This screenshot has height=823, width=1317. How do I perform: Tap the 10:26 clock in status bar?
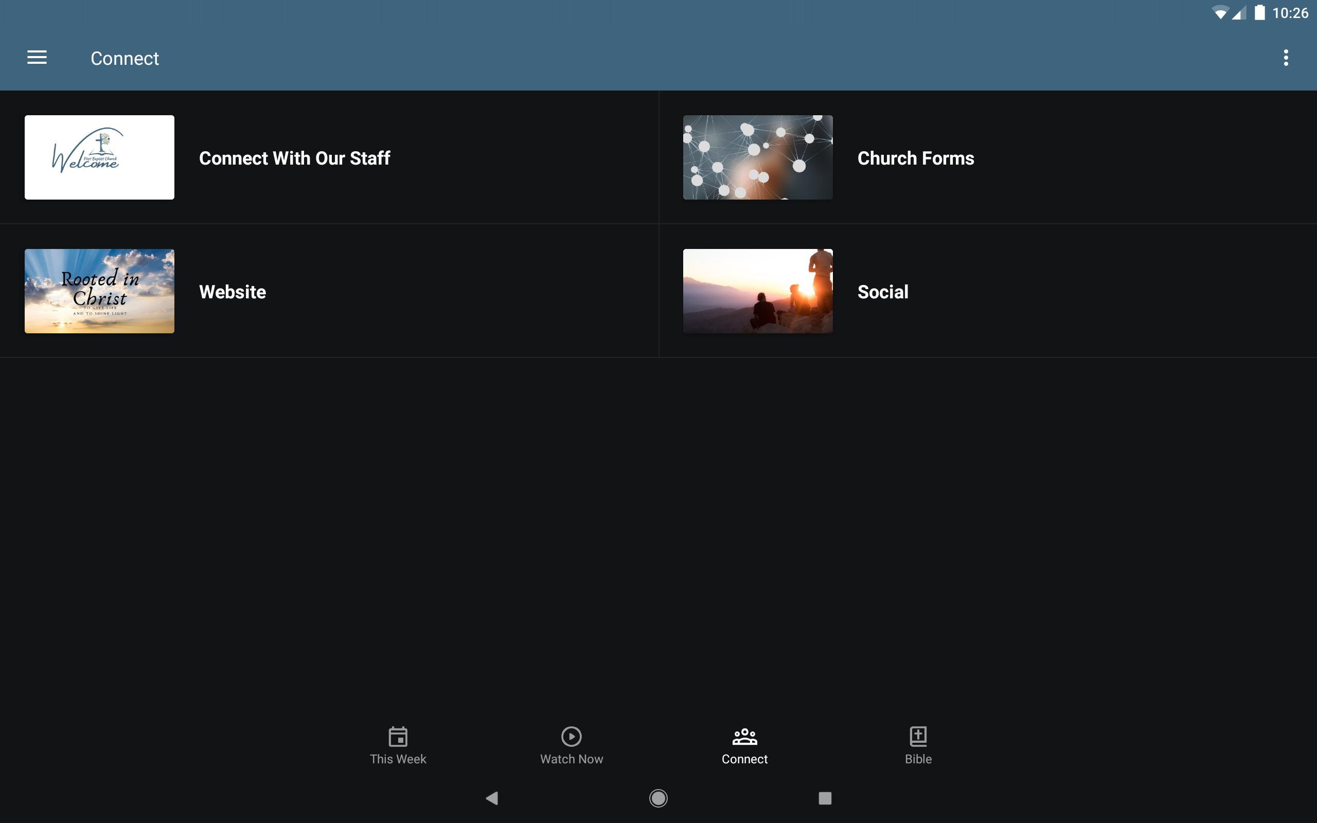[1290, 12]
